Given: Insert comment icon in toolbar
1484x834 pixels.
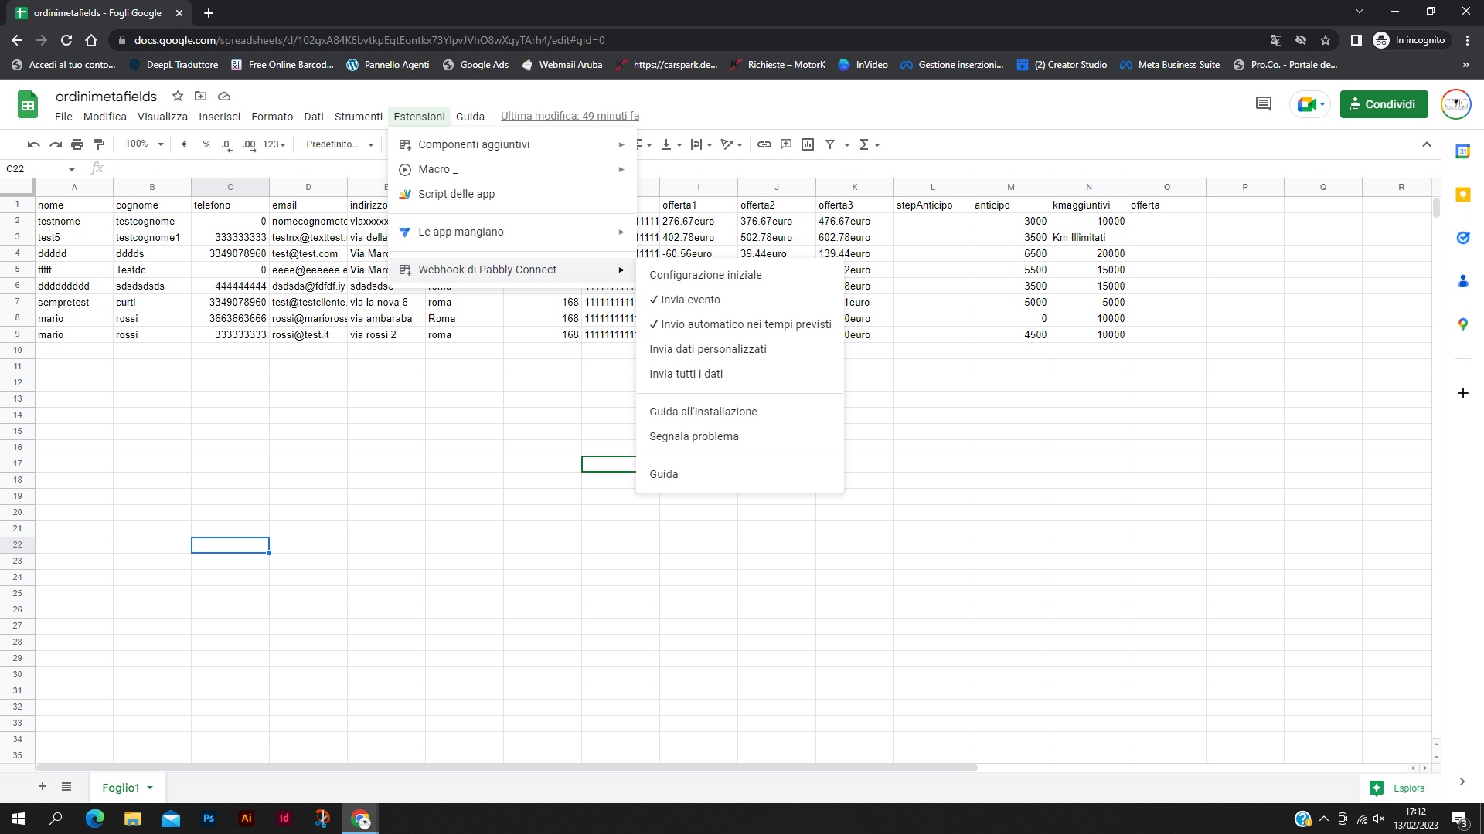Looking at the screenshot, I should [x=786, y=144].
